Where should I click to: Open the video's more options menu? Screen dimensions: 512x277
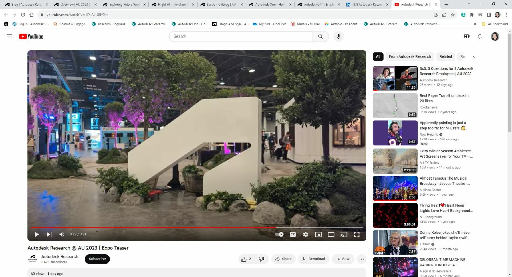(361, 259)
